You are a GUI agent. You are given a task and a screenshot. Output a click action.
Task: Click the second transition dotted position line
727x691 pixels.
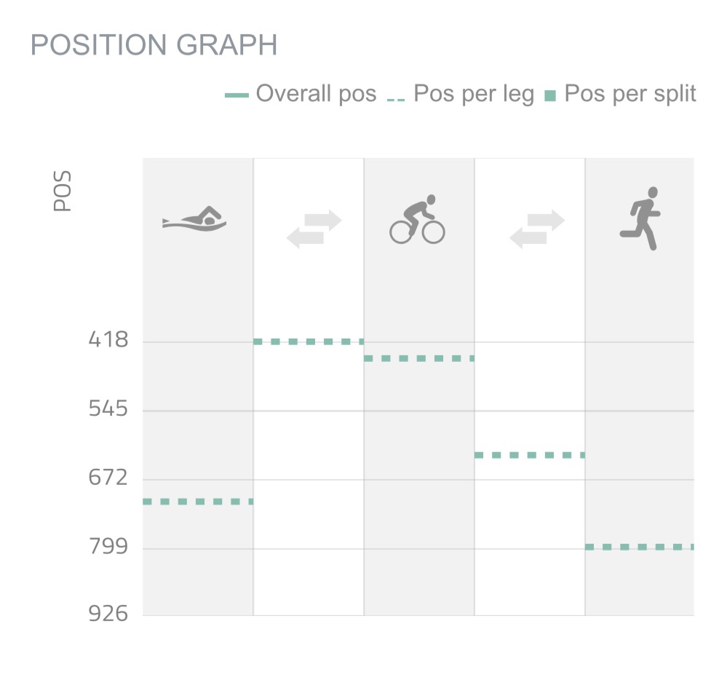(x=529, y=455)
